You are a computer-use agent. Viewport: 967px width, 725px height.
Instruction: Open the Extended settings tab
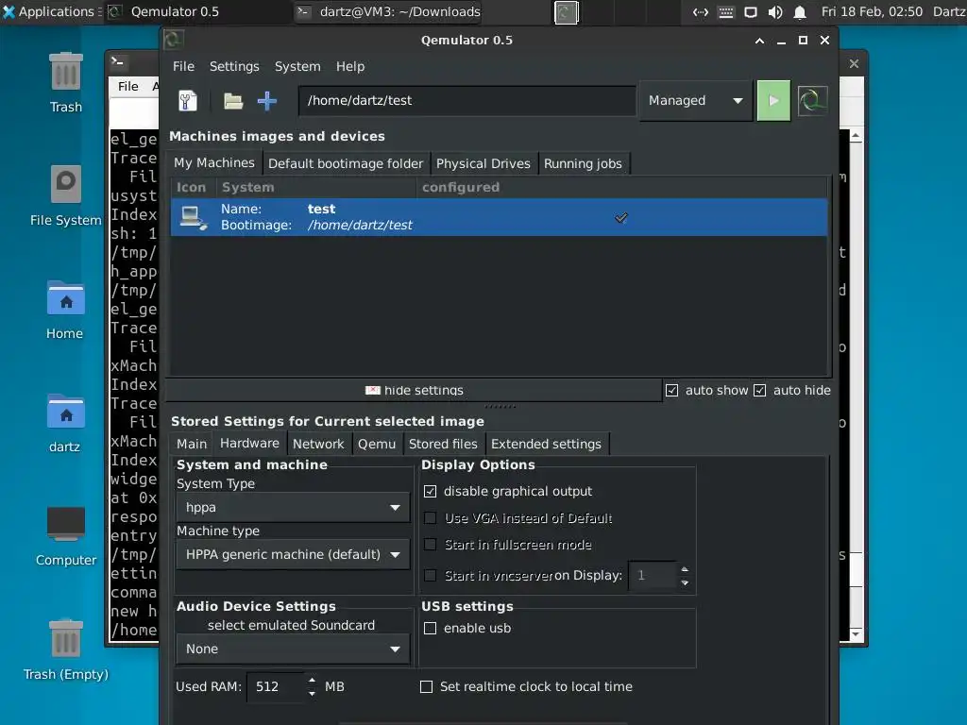click(546, 444)
